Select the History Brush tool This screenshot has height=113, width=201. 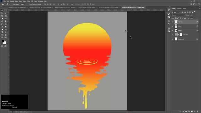(2, 24)
